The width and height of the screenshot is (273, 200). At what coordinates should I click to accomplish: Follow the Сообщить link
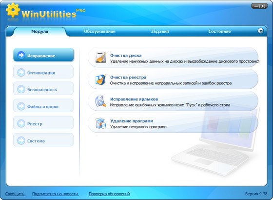point(15,194)
